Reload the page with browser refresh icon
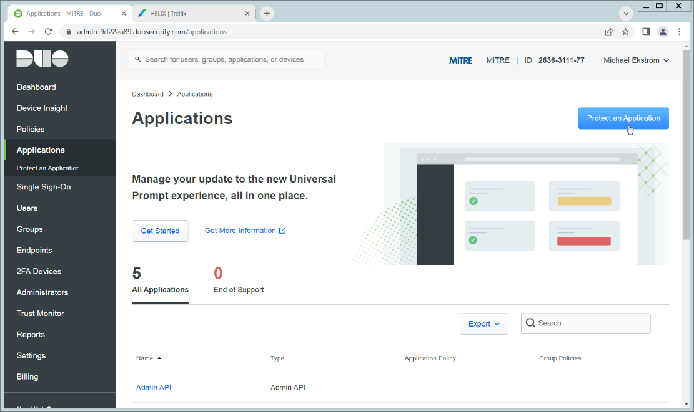Viewport: 694px width, 412px height. (x=49, y=32)
